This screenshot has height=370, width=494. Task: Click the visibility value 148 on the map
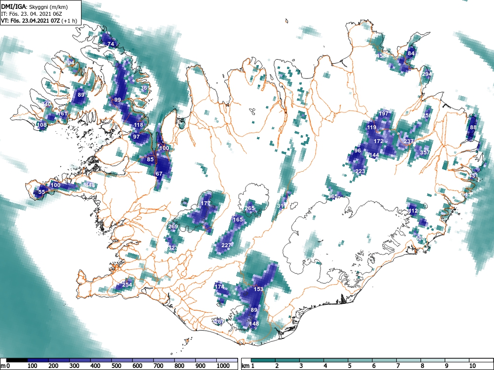(254, 324)
